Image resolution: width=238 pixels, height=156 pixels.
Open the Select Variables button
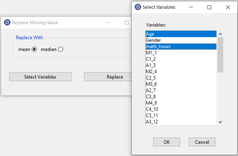40,77
